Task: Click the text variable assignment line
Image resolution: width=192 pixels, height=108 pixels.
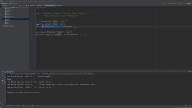Action: click(x=65, y=13)
